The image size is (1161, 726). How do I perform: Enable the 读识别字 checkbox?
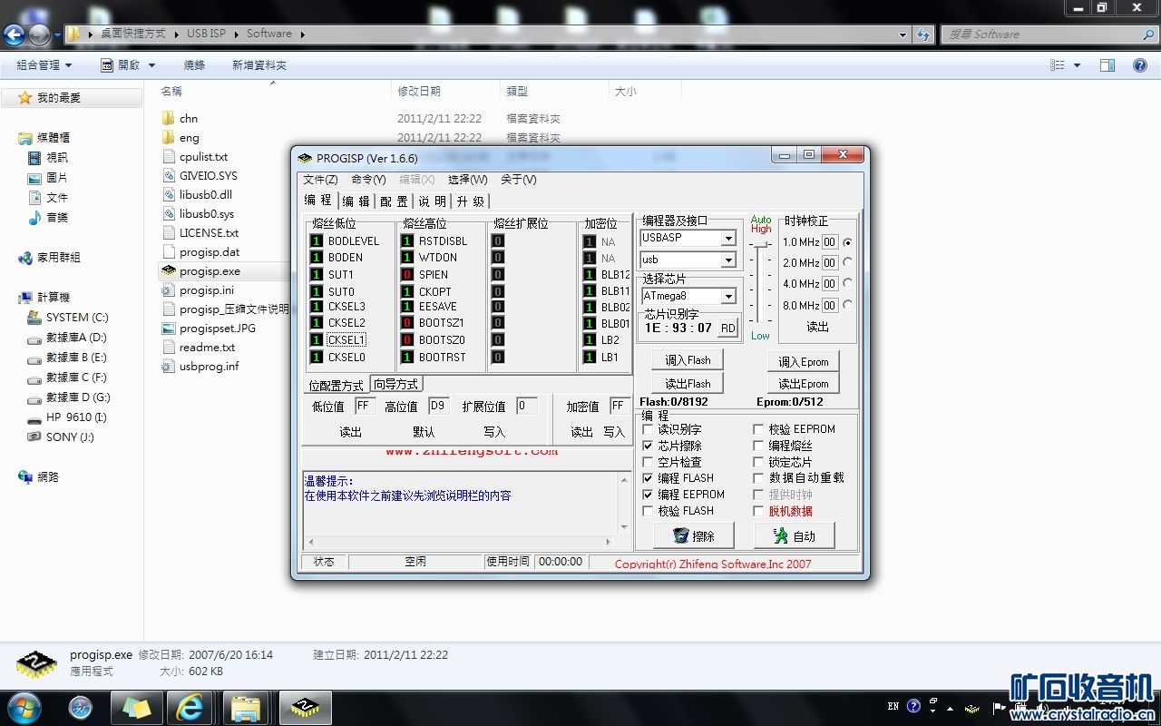click(x=648, y=429)
